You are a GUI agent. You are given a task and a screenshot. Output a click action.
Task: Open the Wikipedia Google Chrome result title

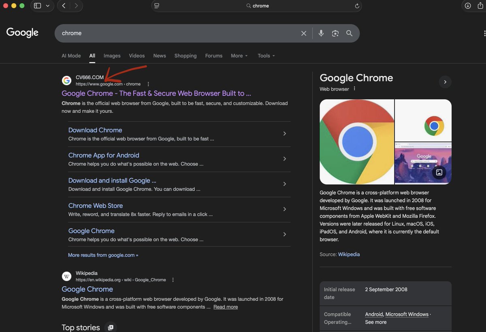pyautogui.click(x=87, y=289)
